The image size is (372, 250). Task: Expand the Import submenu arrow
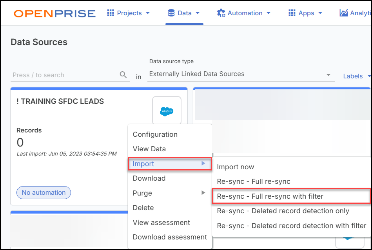(x=203, y=163)
